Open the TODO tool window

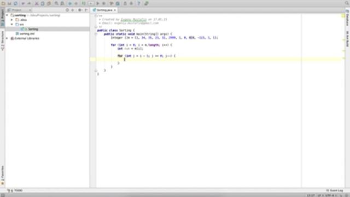pos(15,190)
